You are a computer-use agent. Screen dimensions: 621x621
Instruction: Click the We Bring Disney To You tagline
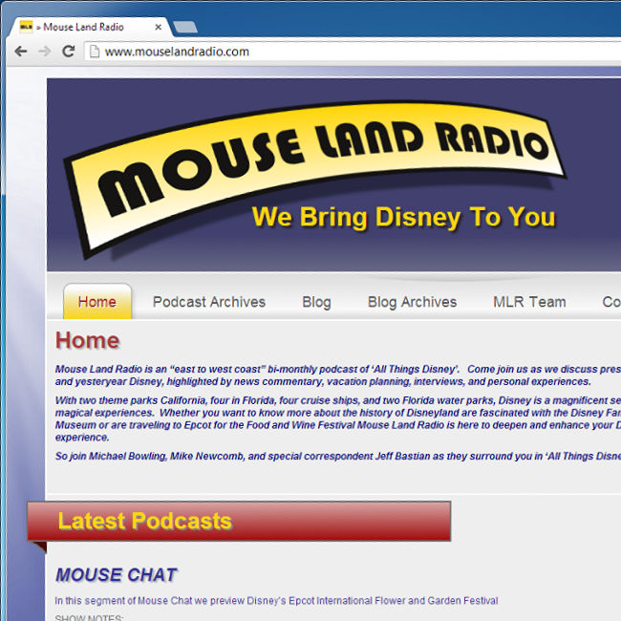[x=403, y=217]
